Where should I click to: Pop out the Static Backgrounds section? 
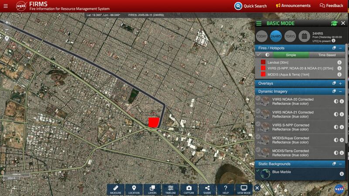[x=334, y=164]
